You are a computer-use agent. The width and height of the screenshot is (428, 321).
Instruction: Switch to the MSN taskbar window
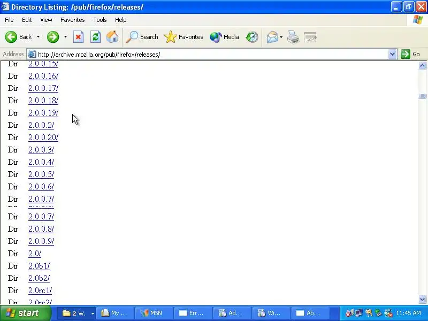click(154, 313)
